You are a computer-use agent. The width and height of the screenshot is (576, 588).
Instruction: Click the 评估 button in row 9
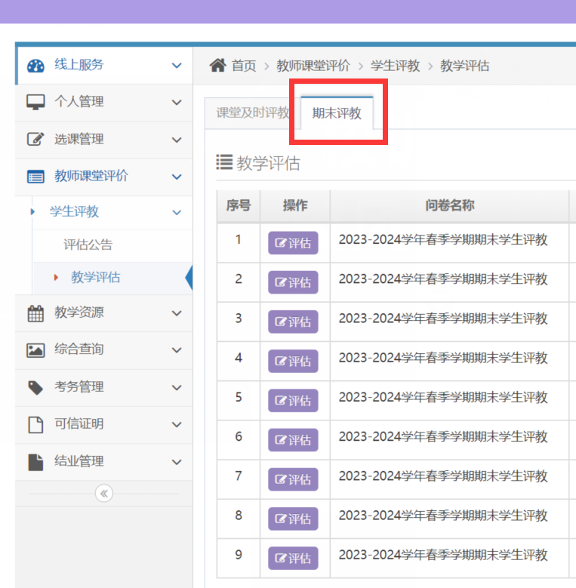pyautogui.click(x=293, y=559)
